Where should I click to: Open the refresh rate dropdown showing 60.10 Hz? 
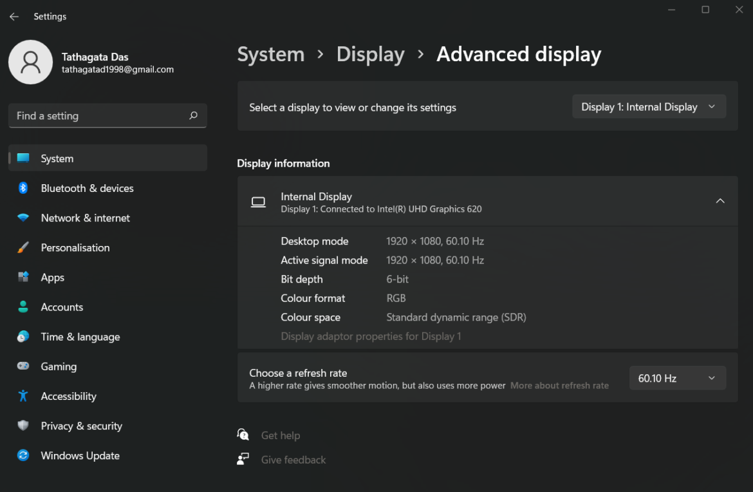(677, 378)
